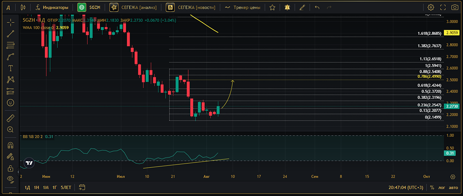Open chart settings gear icon
This screenshot has height=196, width=463.
[431, 7]
